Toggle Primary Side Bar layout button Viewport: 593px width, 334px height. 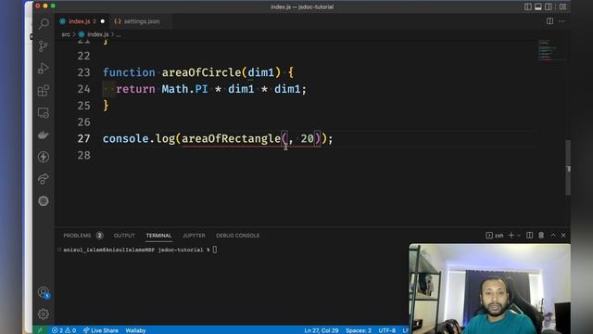tap(528, 6)
